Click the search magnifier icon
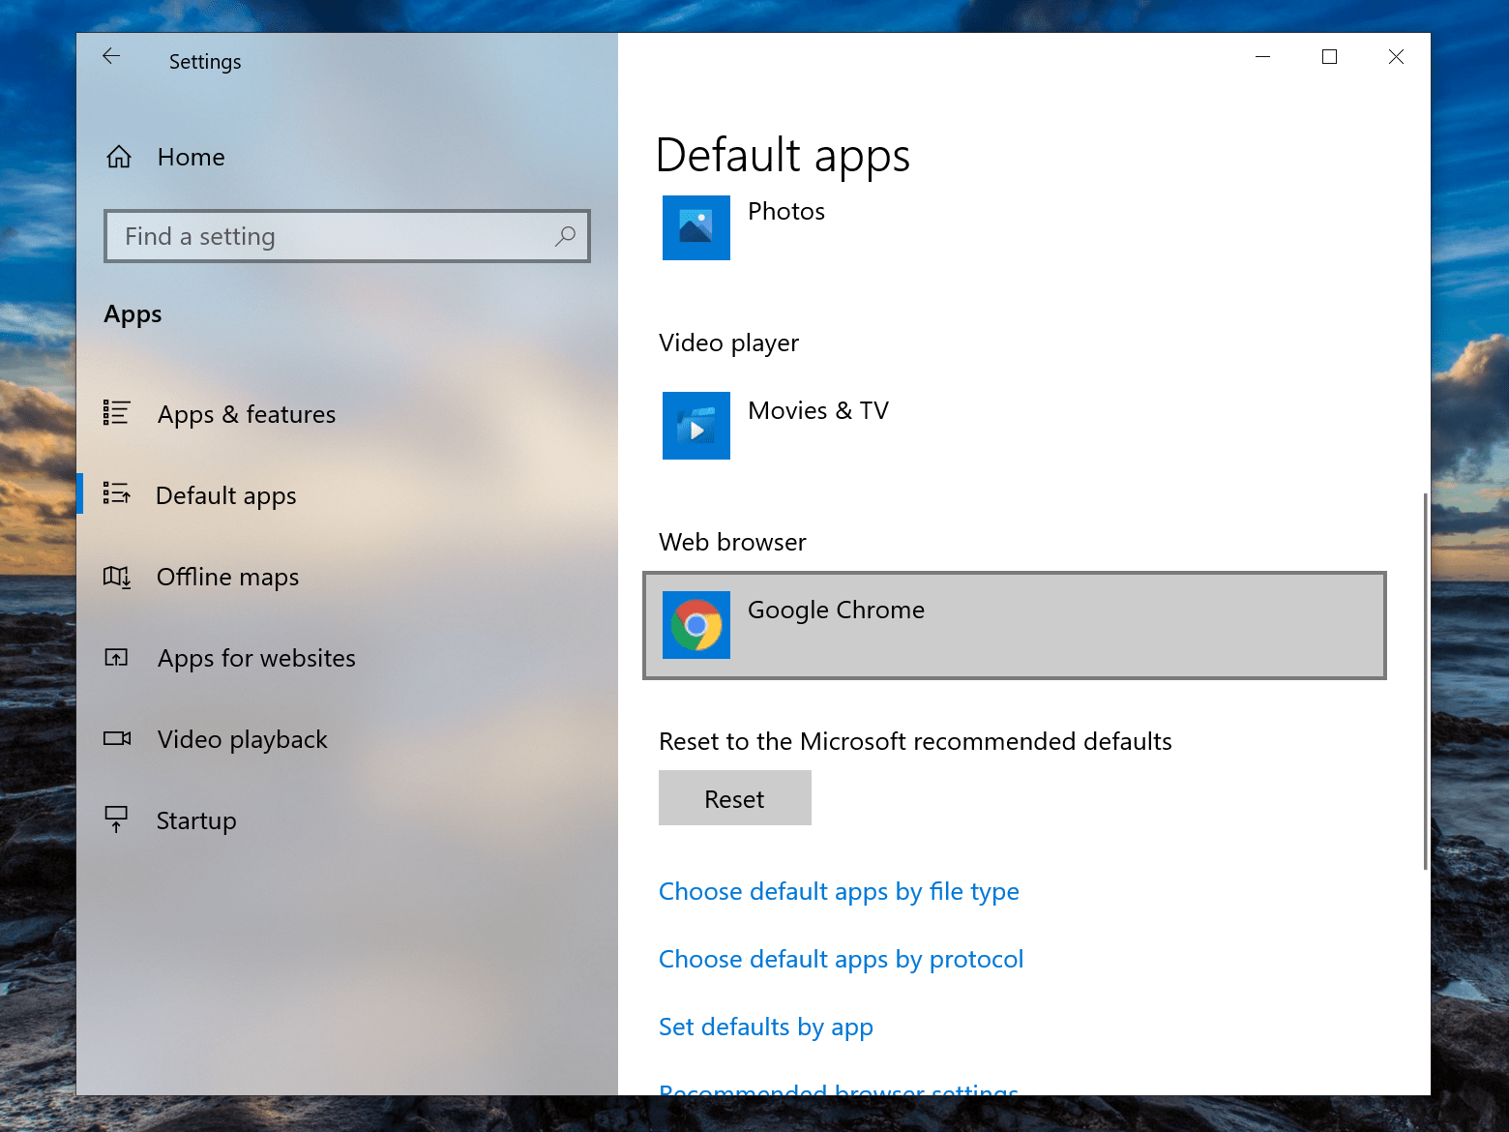Viewport: 1509px width, 1132px height. pos(565,236)
